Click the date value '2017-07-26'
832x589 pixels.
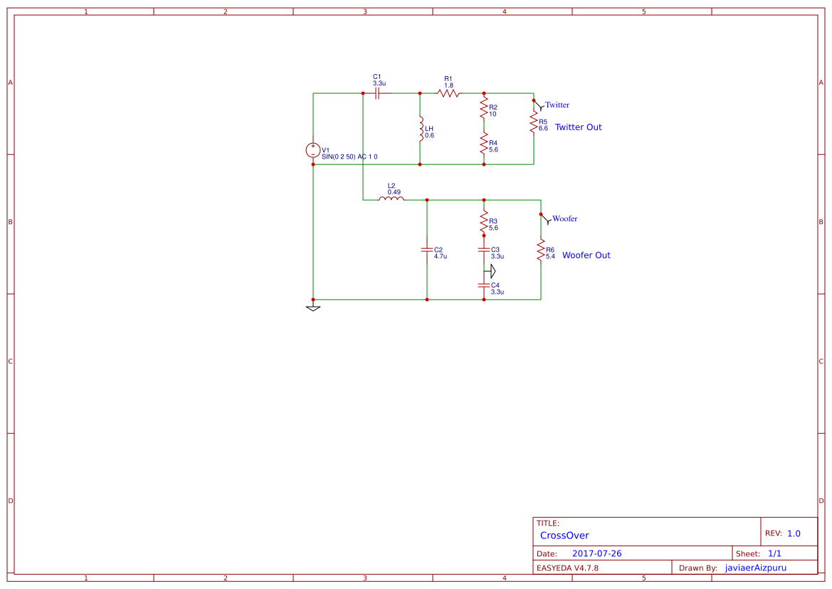(x=597, y=553)
